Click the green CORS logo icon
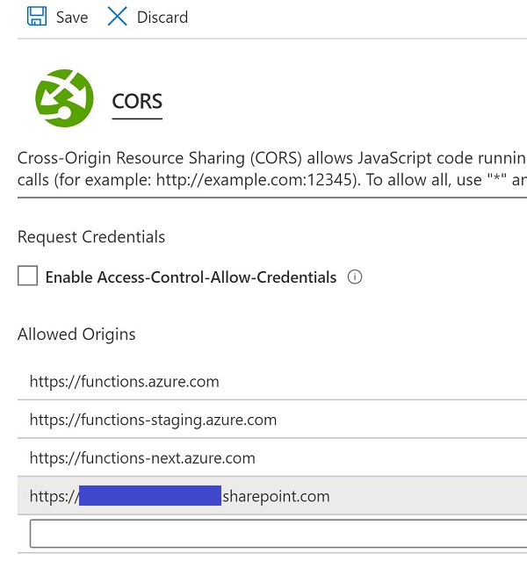This screenshot has width=527, height=568. click(x=64, y=99)
